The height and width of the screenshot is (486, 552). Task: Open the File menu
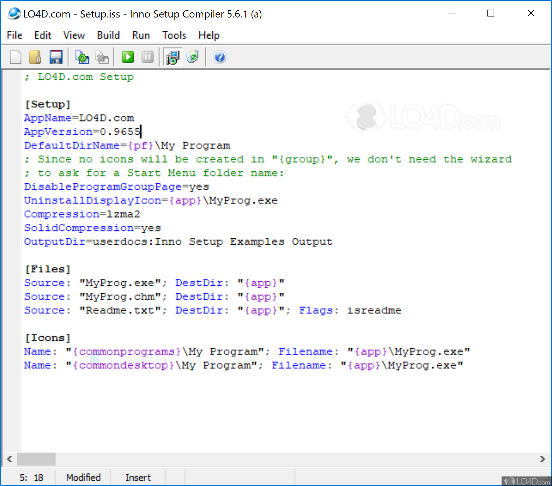tap(14, 35)
